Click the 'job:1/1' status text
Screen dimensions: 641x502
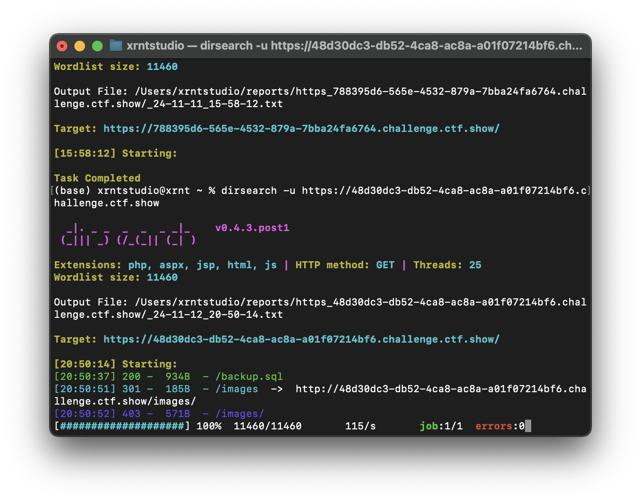tap(441, 426)
